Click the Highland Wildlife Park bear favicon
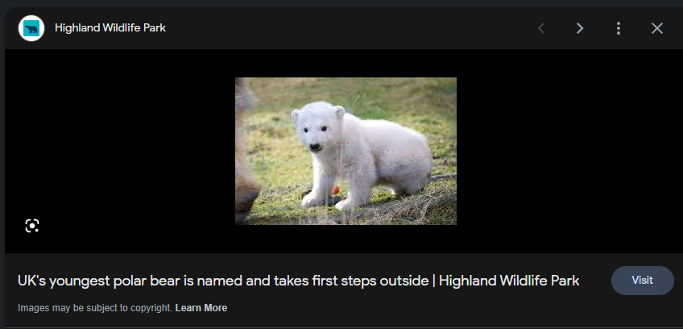Screen dimensions: 683x329 31,28
